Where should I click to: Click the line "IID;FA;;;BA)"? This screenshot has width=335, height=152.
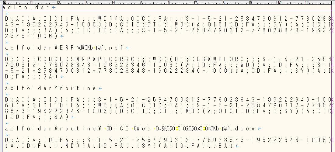[x=37, y=117]
